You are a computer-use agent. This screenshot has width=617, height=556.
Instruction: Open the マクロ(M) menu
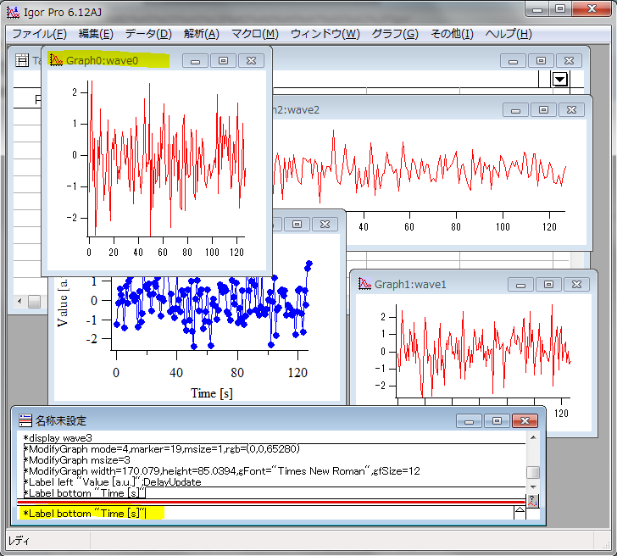click(x=255, y=34)
